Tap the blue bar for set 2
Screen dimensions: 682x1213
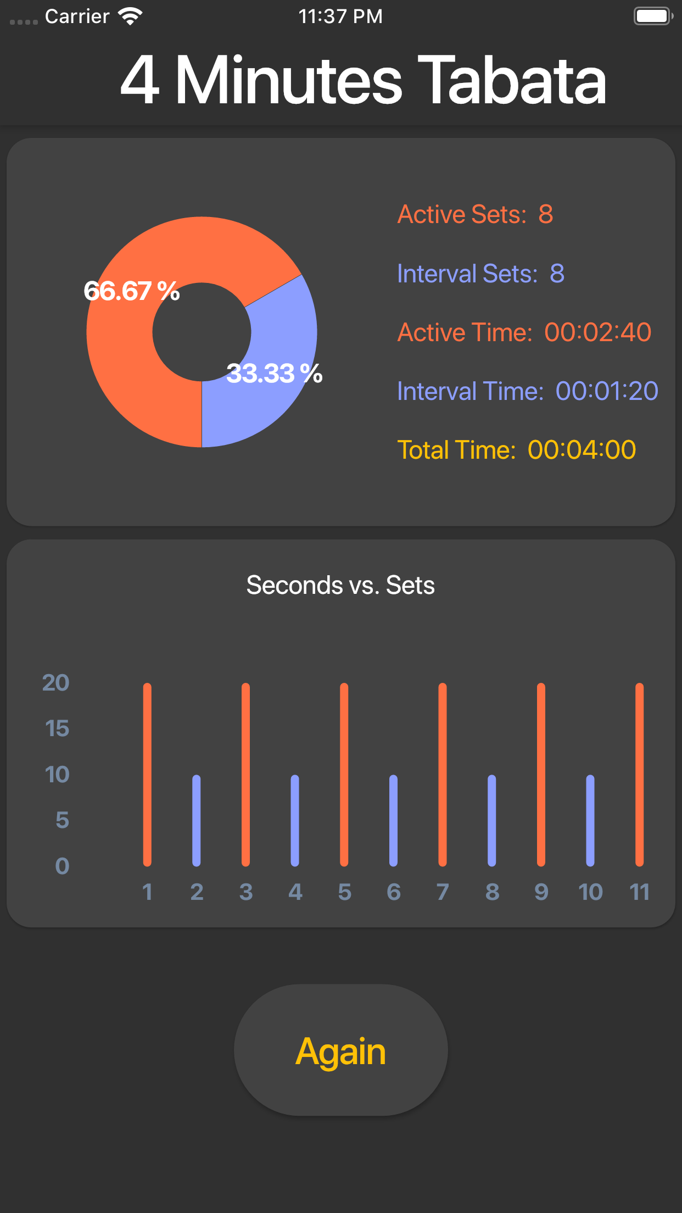197,820
